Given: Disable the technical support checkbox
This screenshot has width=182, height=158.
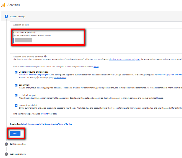Looking at the screenshot, I should 16,95.
